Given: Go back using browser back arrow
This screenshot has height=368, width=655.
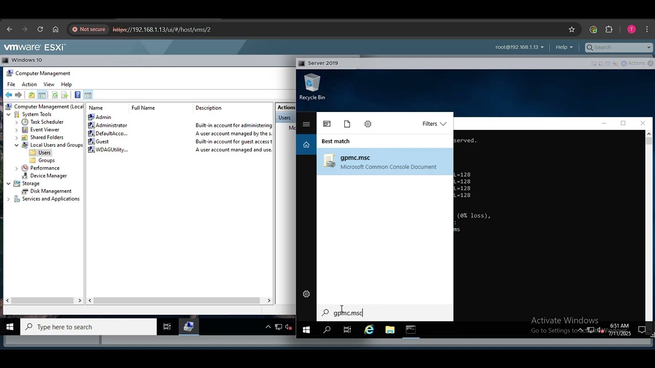Looking at the screenshot, I should 9,29.
